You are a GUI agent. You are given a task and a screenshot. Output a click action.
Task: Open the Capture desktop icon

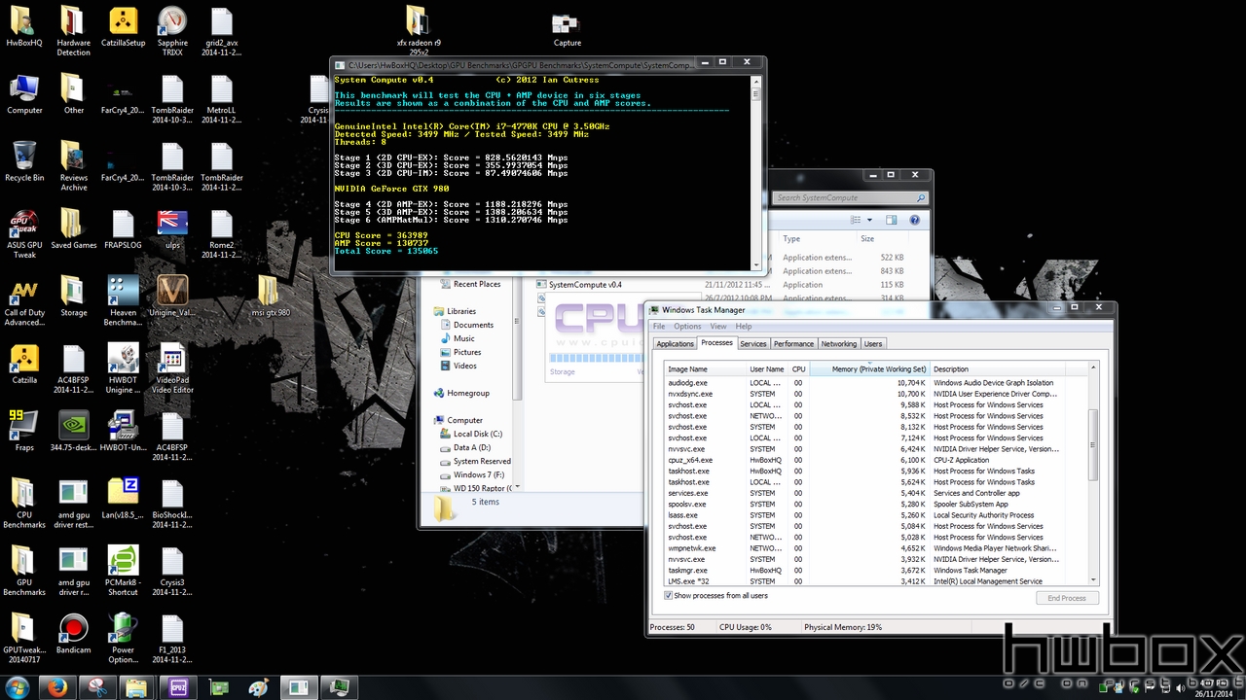[x=567, y=27]
